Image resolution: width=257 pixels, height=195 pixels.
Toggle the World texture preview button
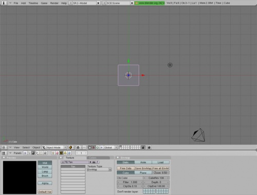[x=45, y=167]
